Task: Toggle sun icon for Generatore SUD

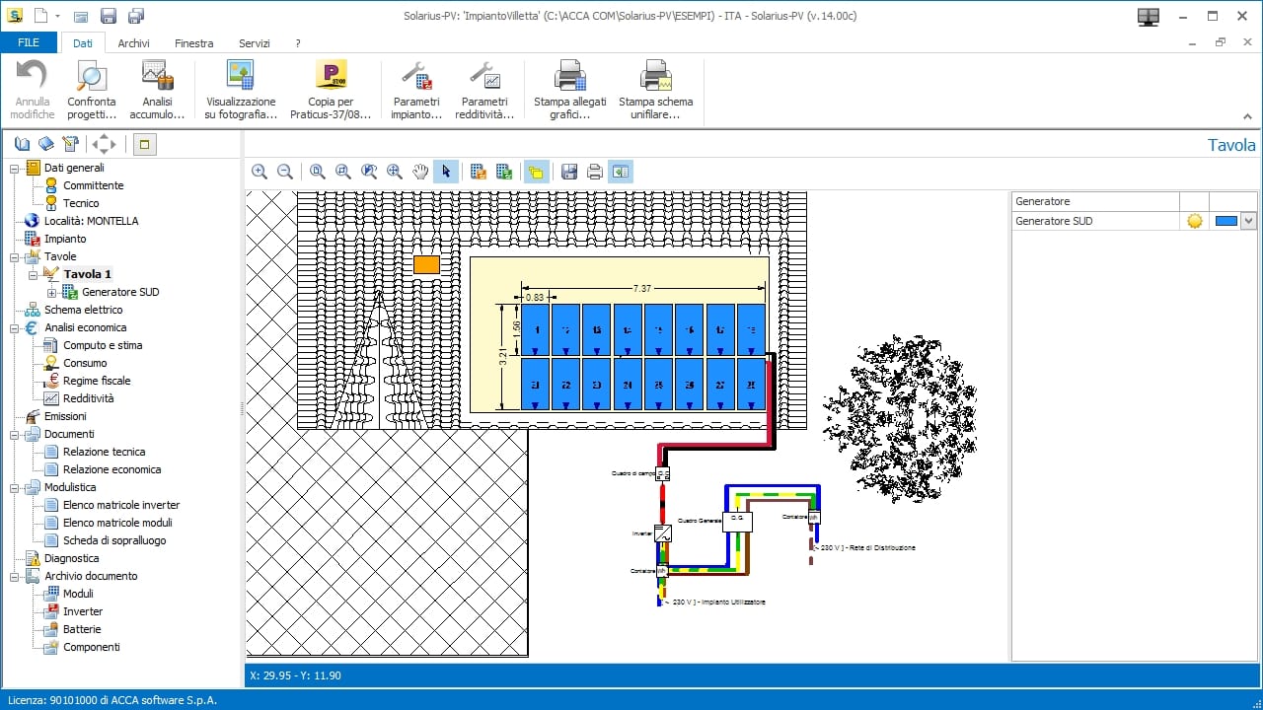Action: pyautogui.click(x=1195, y=221)
